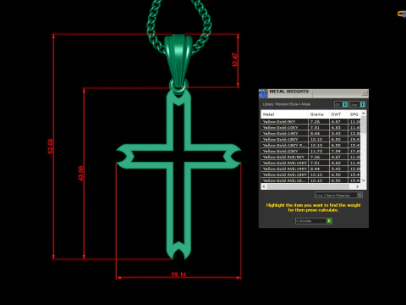Screen dimensions: 406x305
Task: Click the horizontal scrollbar thumb under the table
Action: (308, 186)
